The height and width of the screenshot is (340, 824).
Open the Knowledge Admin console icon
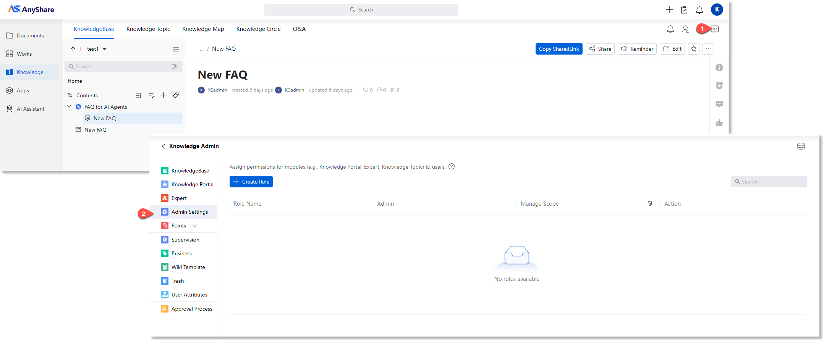pyautogui.click(x=714, y=29)
